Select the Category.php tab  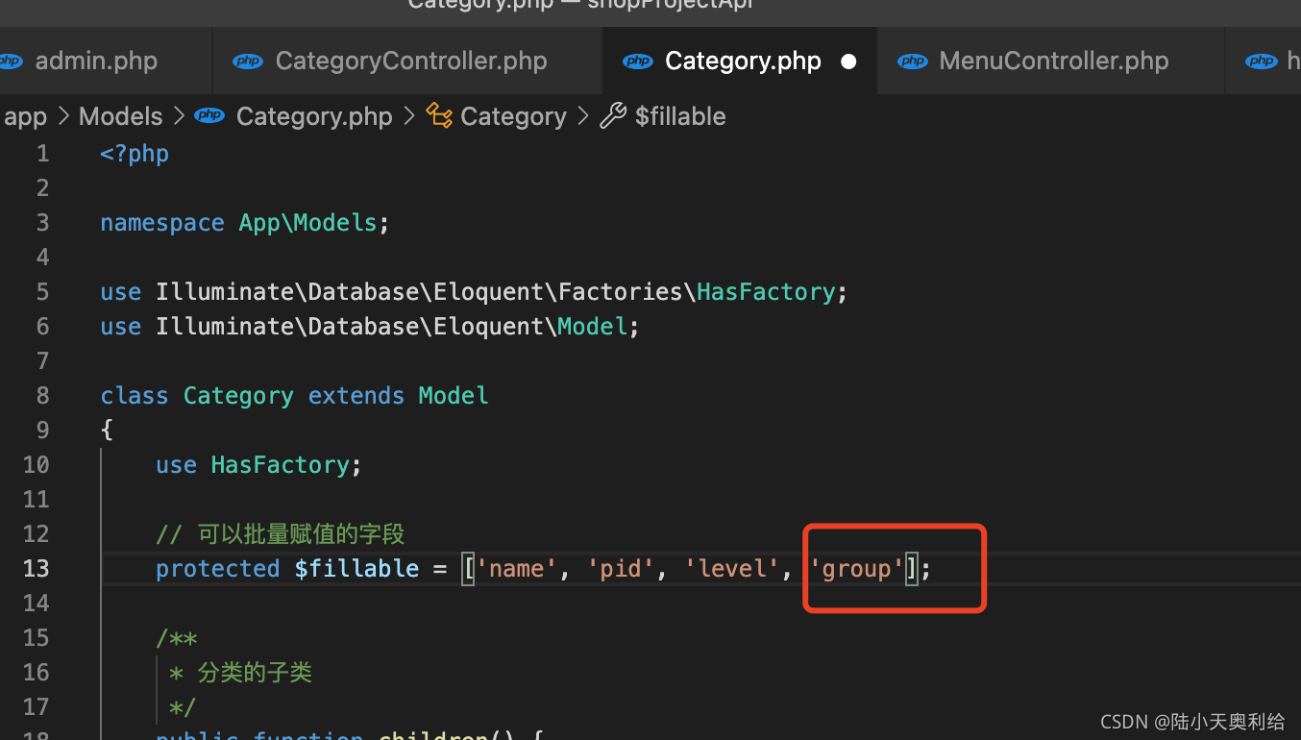pyautogui.click(x=741, y=61)
